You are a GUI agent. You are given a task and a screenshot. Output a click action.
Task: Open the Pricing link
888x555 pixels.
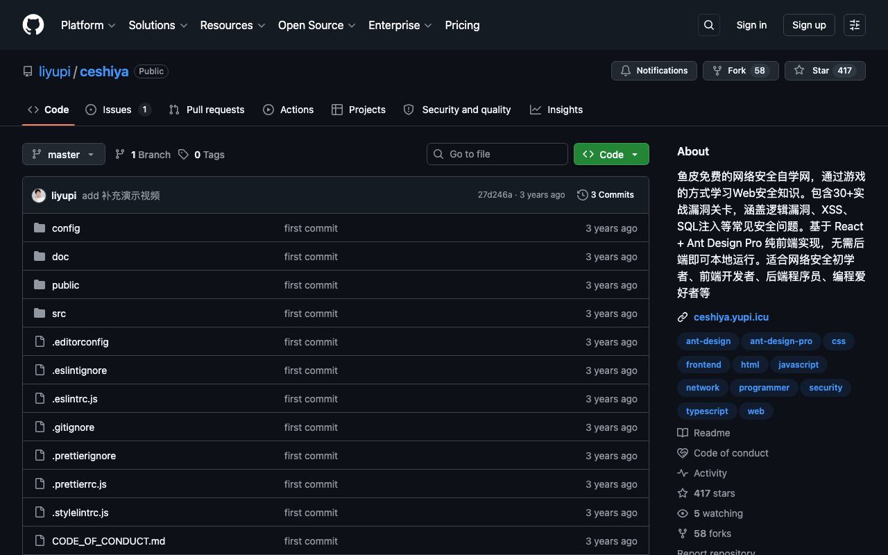click(x=462, y=25)
